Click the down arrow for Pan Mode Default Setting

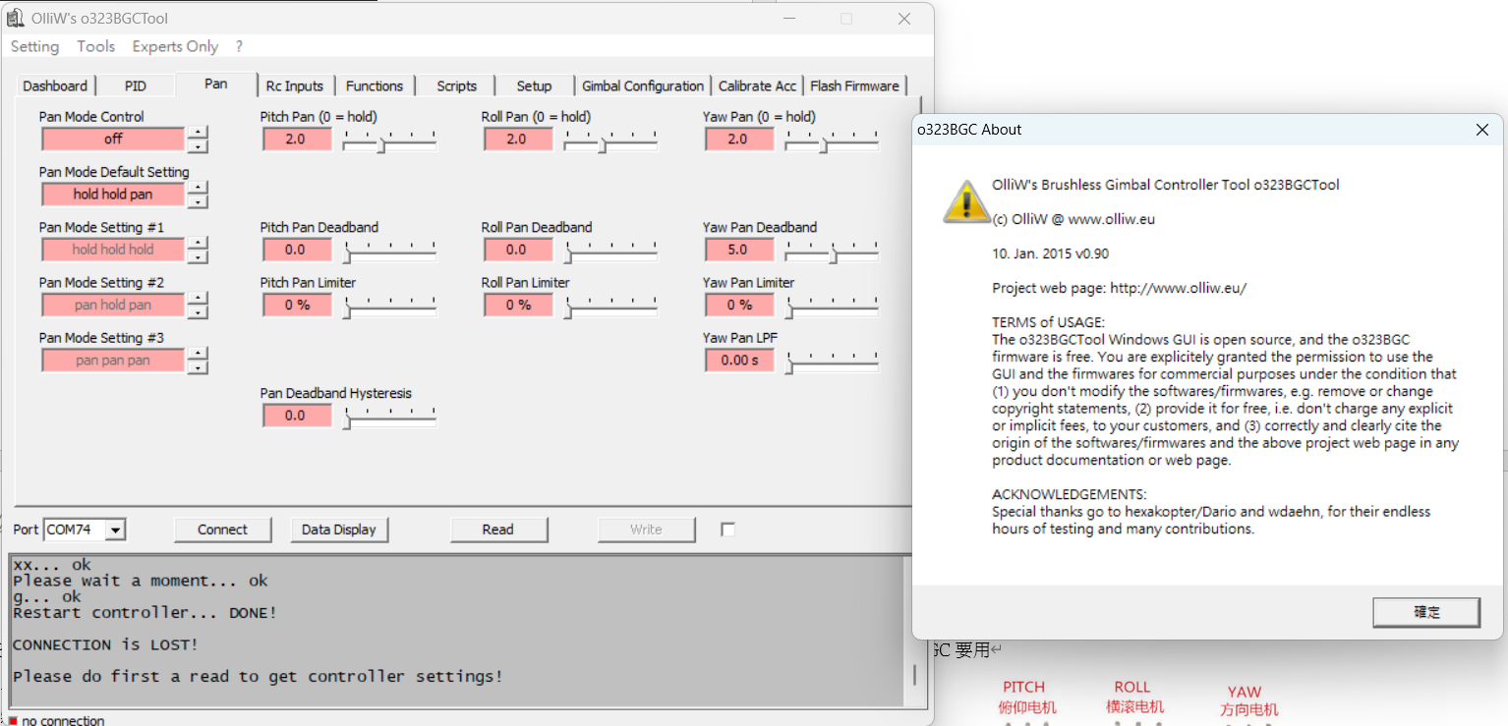click(x=198, y=201)
